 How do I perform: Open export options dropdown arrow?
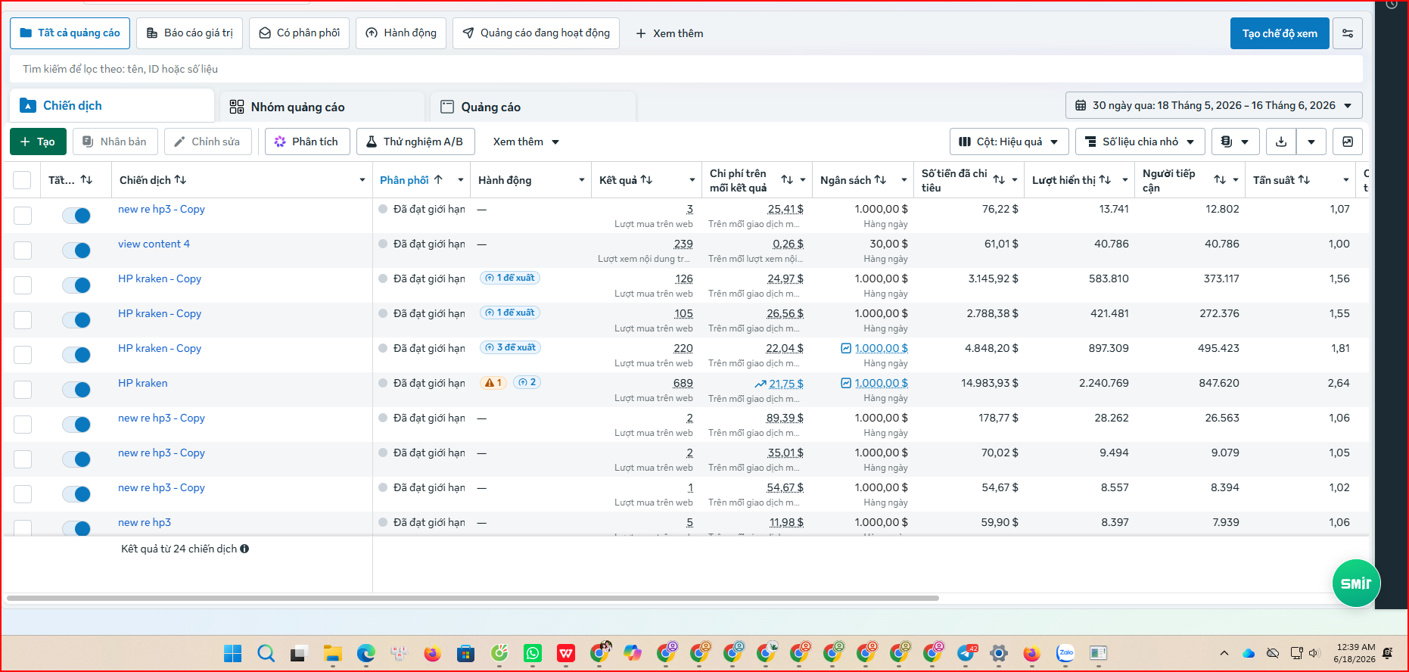click(x=1311, y=142)
